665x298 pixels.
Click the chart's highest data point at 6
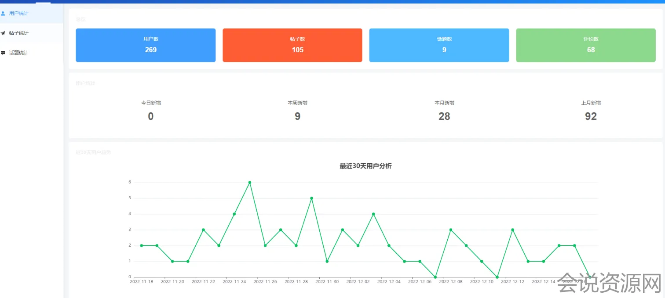pos(250,183)
